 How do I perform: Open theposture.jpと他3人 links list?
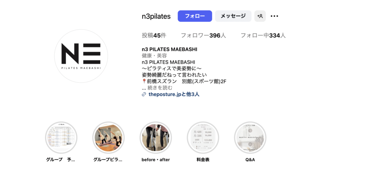point(174,94)
